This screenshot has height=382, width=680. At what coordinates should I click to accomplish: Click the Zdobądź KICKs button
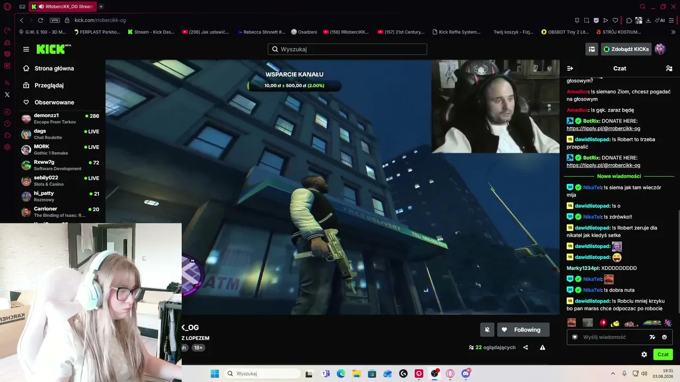(626, 49)
